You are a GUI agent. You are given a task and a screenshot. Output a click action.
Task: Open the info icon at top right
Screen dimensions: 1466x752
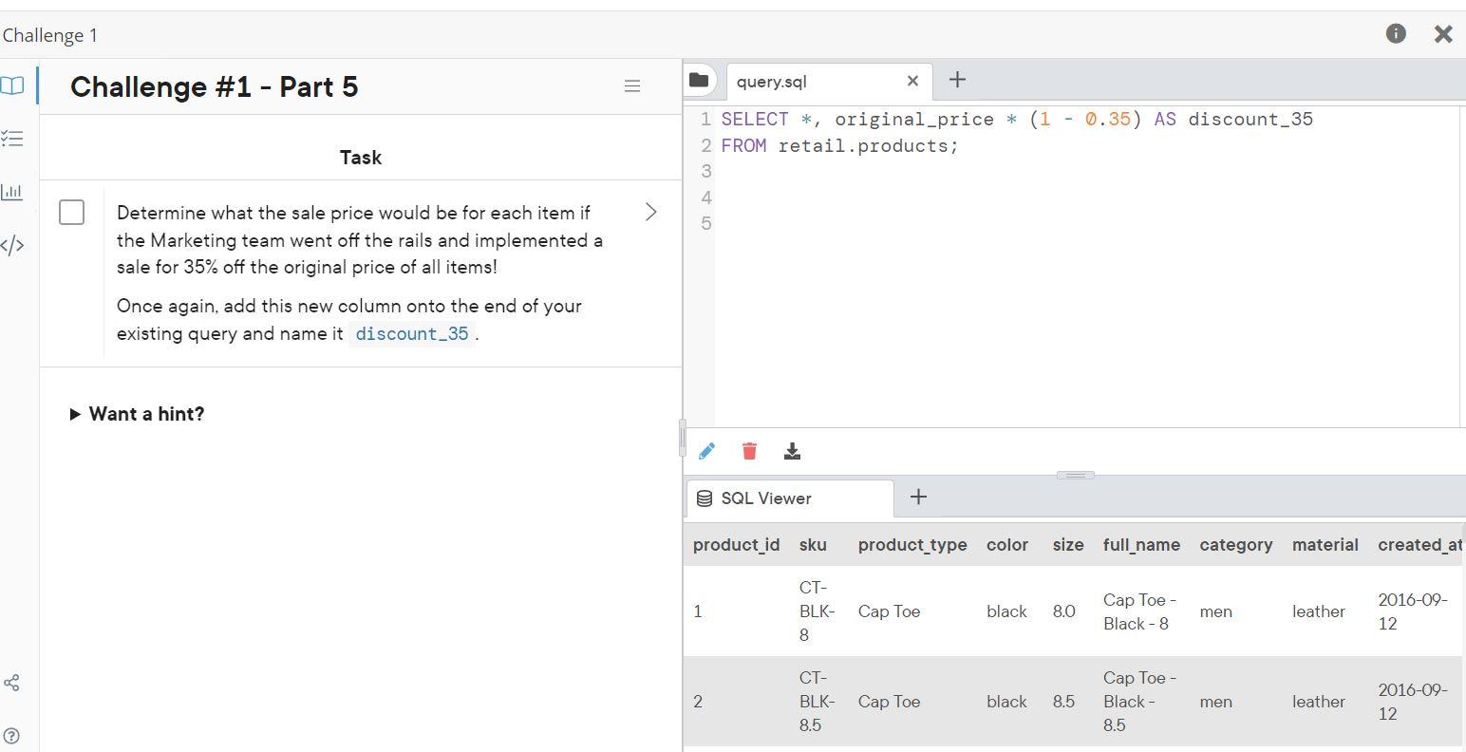pyautogui.click(x=1396, y=33)
